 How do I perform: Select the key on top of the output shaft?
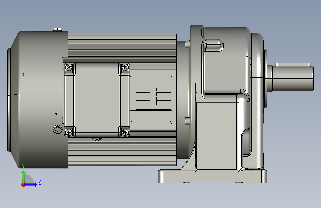[293, 65]
